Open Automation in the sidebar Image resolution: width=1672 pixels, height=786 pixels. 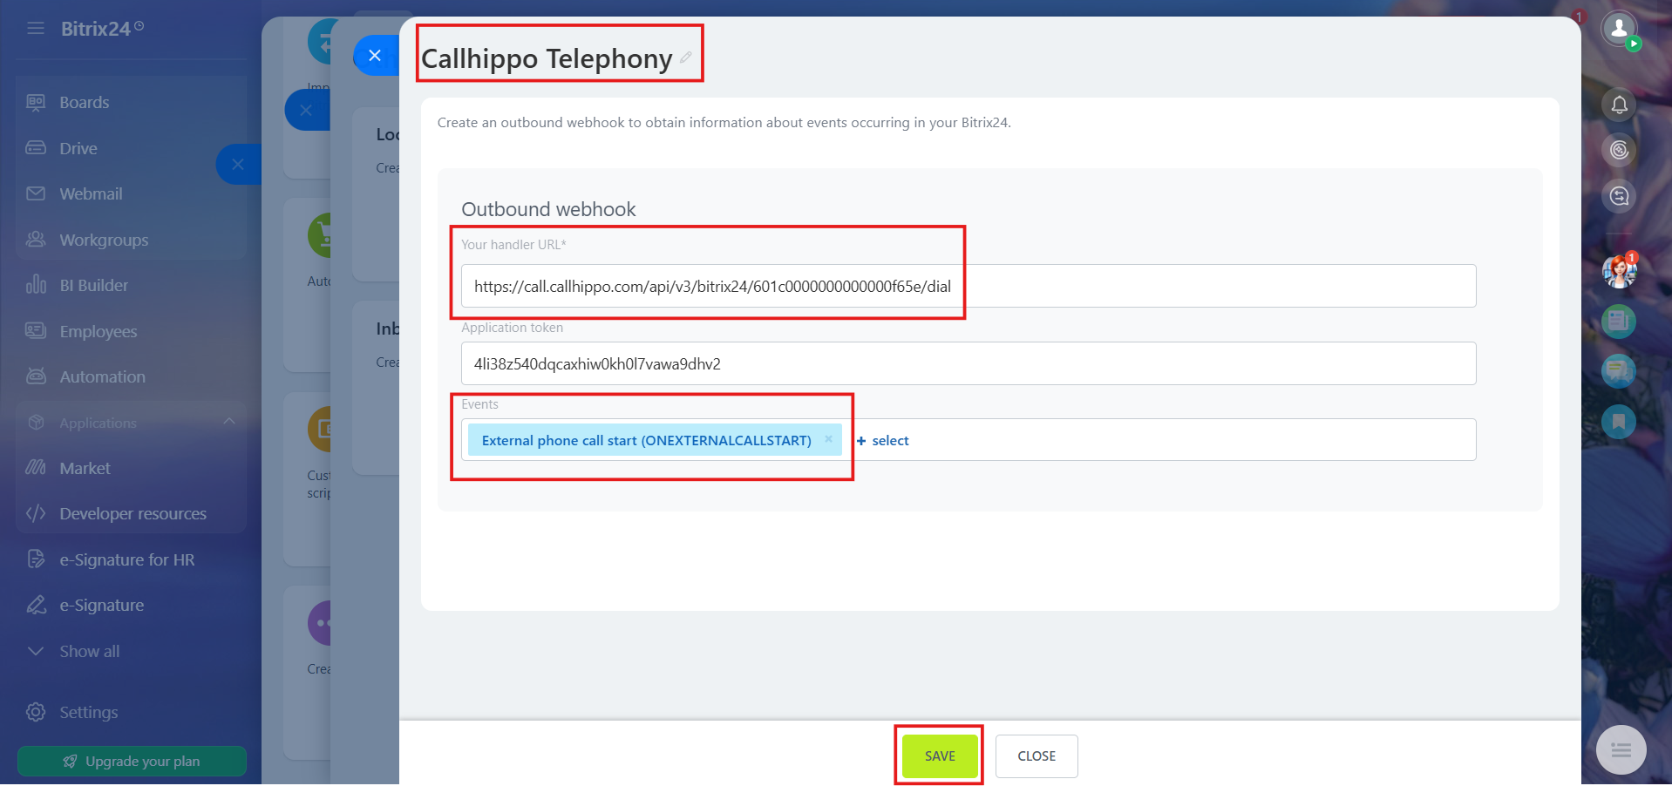tap(103, 376)
